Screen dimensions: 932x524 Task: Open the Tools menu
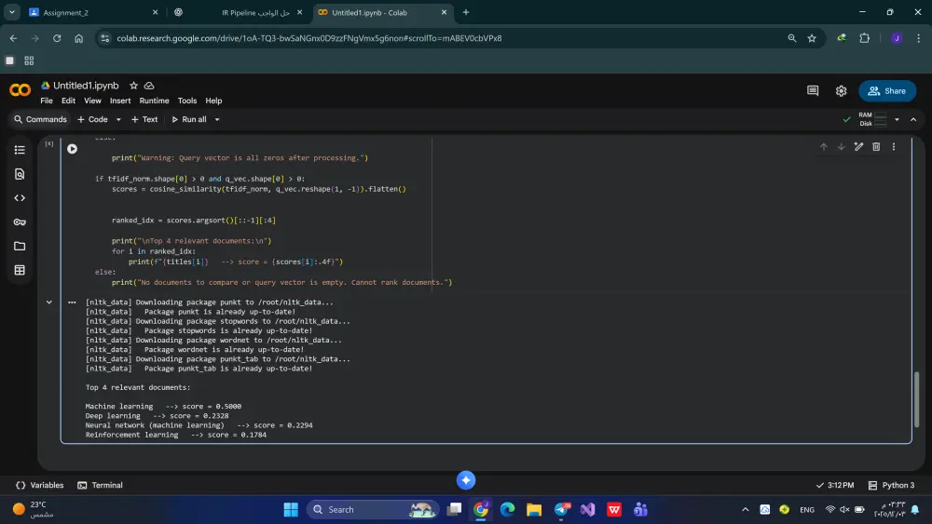[186, 101]
